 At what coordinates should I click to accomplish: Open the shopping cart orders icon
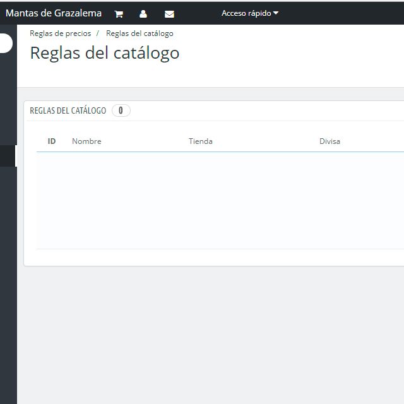tap(119, 14)
